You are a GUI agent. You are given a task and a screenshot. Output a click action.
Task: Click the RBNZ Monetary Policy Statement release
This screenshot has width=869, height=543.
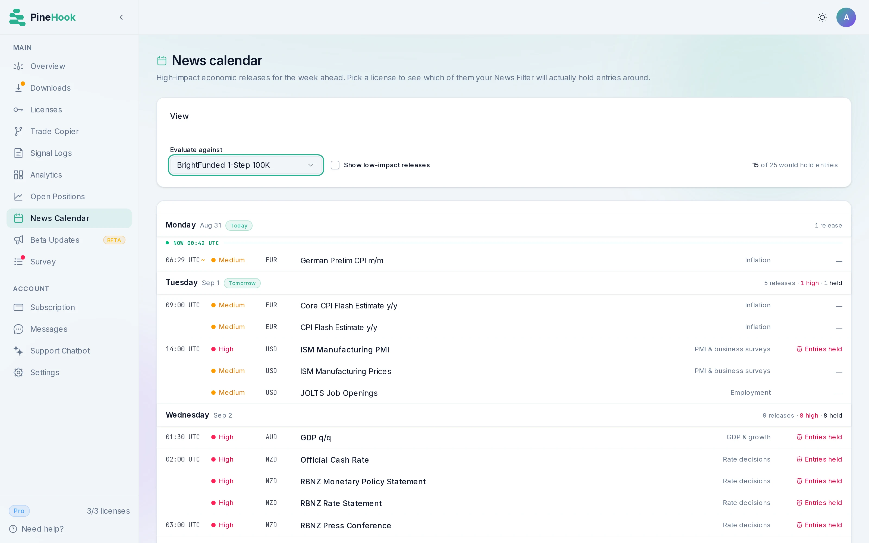(x=503, y=481)
